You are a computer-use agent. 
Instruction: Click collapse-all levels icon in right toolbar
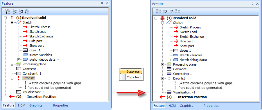158,12
